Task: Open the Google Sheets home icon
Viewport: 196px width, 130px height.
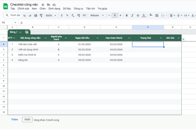Action: coord(5,6)
